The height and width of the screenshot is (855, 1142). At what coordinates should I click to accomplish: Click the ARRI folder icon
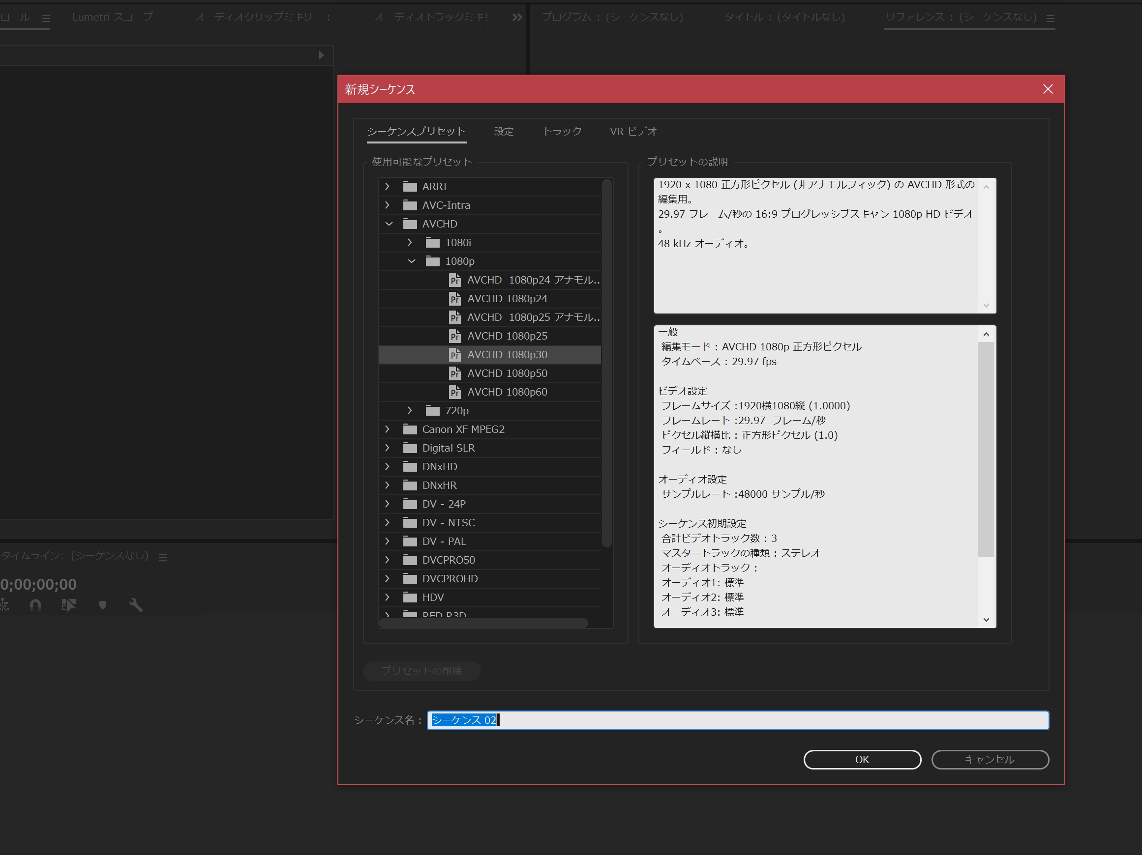pos(410,186)
